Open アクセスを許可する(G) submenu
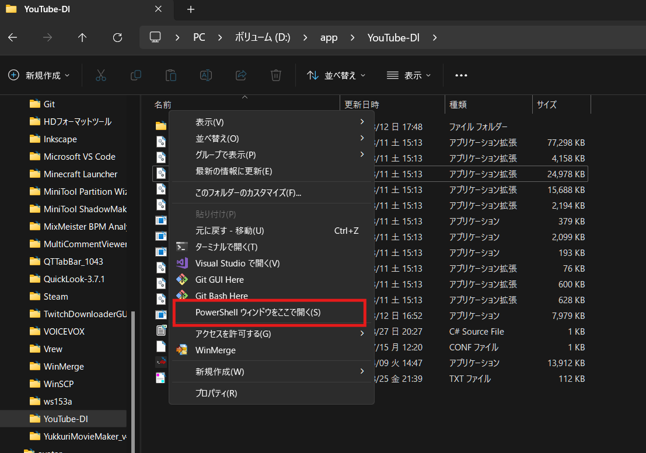The width and height of the screenshot is (646, 453). [271, 333]
